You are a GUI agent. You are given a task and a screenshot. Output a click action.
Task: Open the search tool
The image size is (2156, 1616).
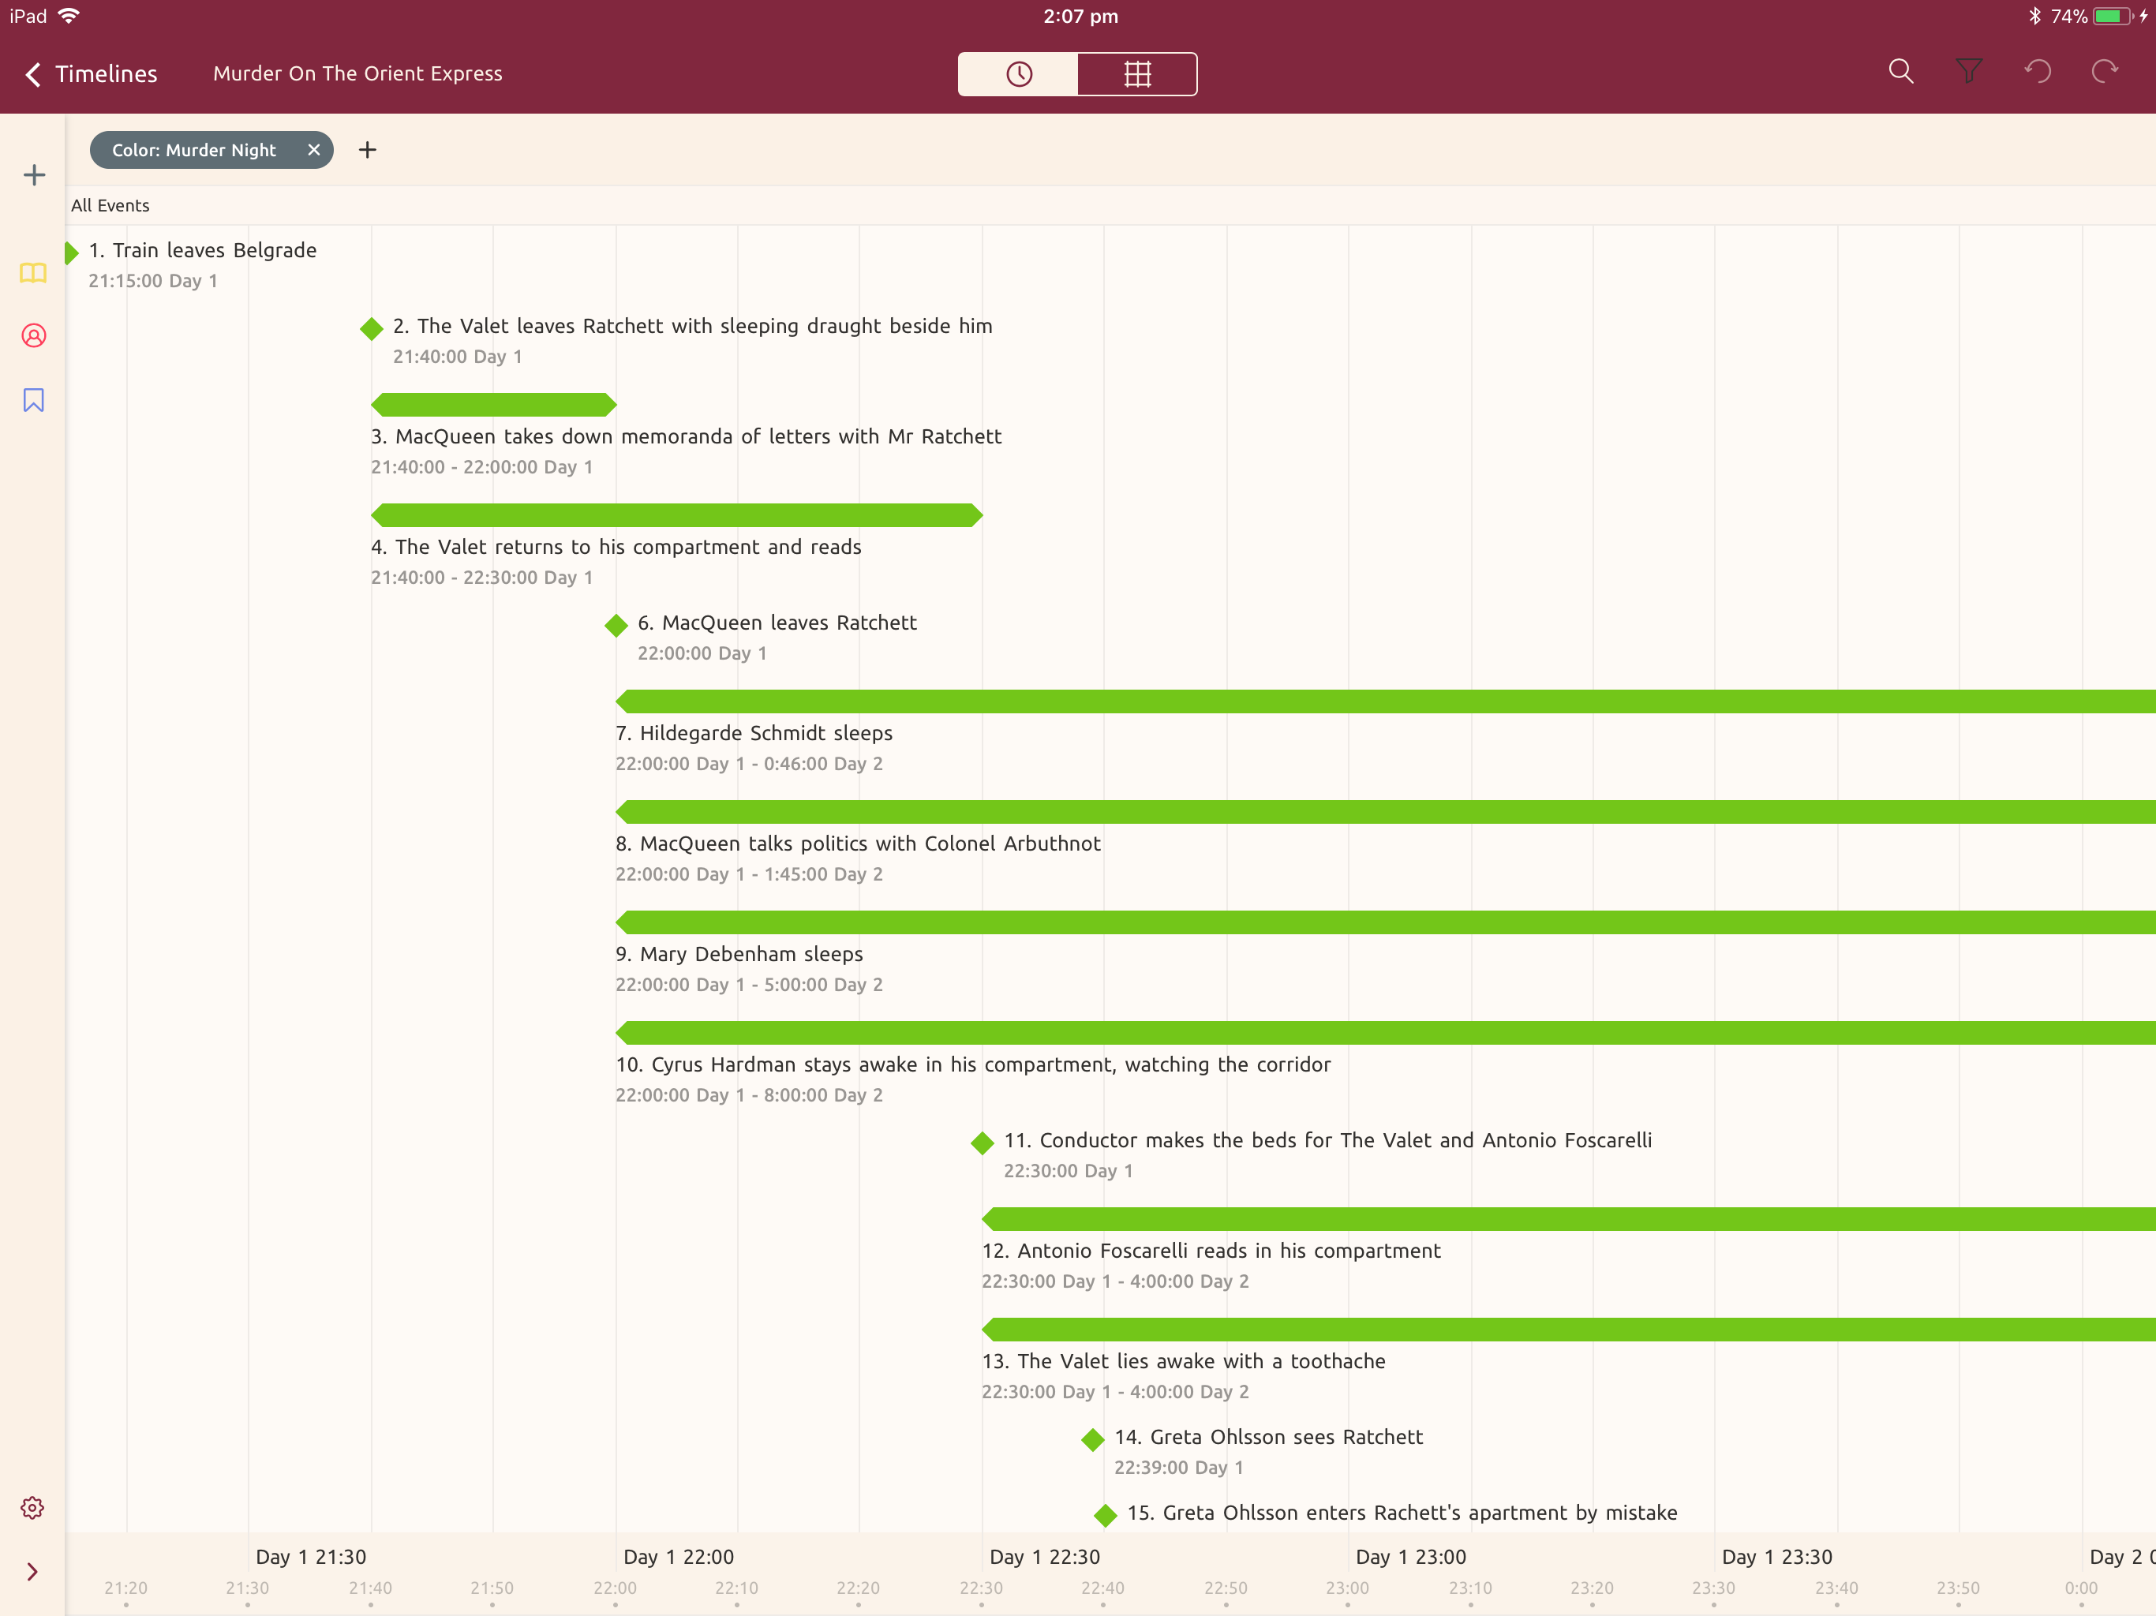coord(1900,72)
